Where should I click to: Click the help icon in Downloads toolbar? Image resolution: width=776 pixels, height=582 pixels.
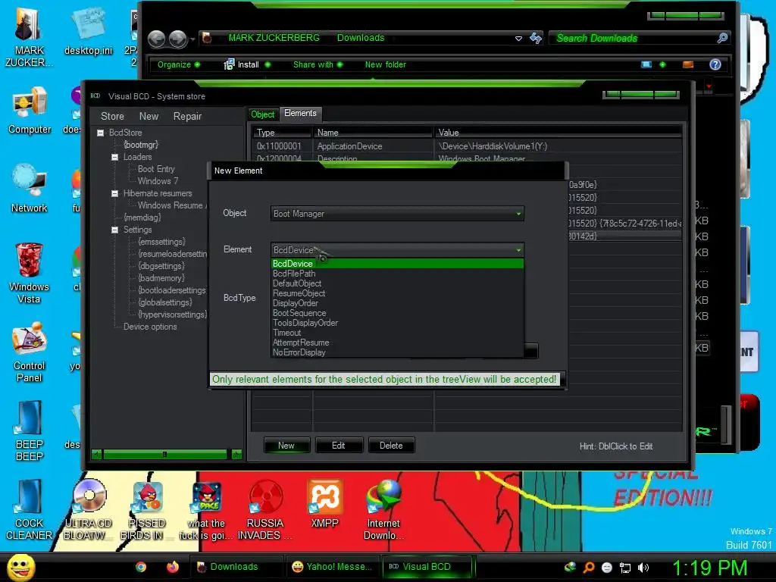point(715,64)
